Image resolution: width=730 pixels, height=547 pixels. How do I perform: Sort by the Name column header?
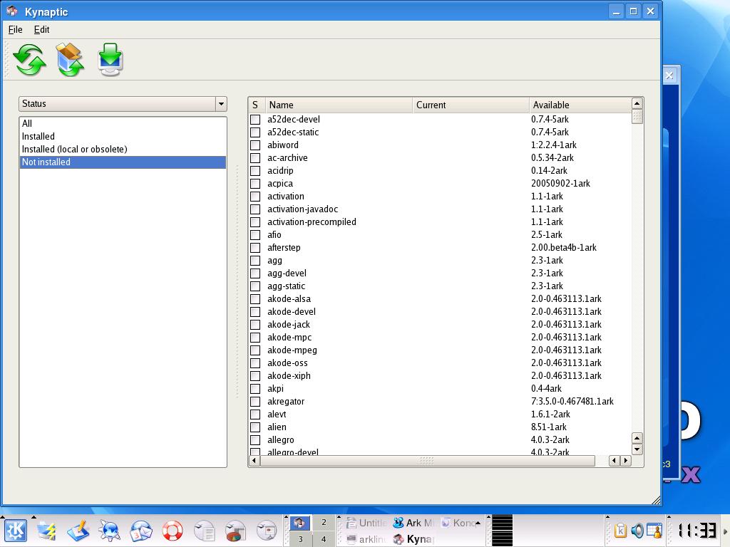339,105
